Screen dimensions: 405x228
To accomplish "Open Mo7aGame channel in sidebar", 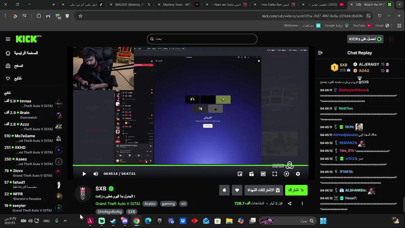I will tap(33, 138).
